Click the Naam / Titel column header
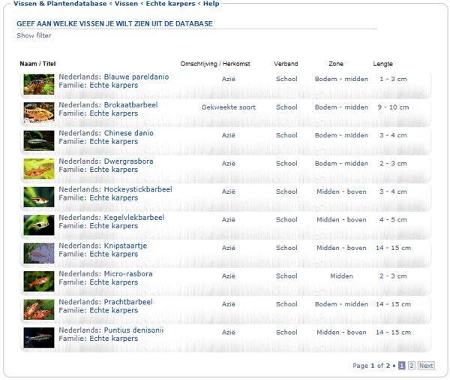Image resolution: width=450 pixels, height=380 pixels. [x=37, y=64]
